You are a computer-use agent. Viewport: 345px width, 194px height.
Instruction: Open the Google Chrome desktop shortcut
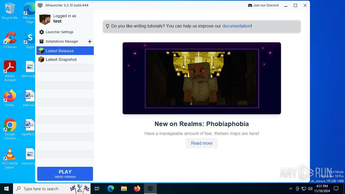(10, 129)
